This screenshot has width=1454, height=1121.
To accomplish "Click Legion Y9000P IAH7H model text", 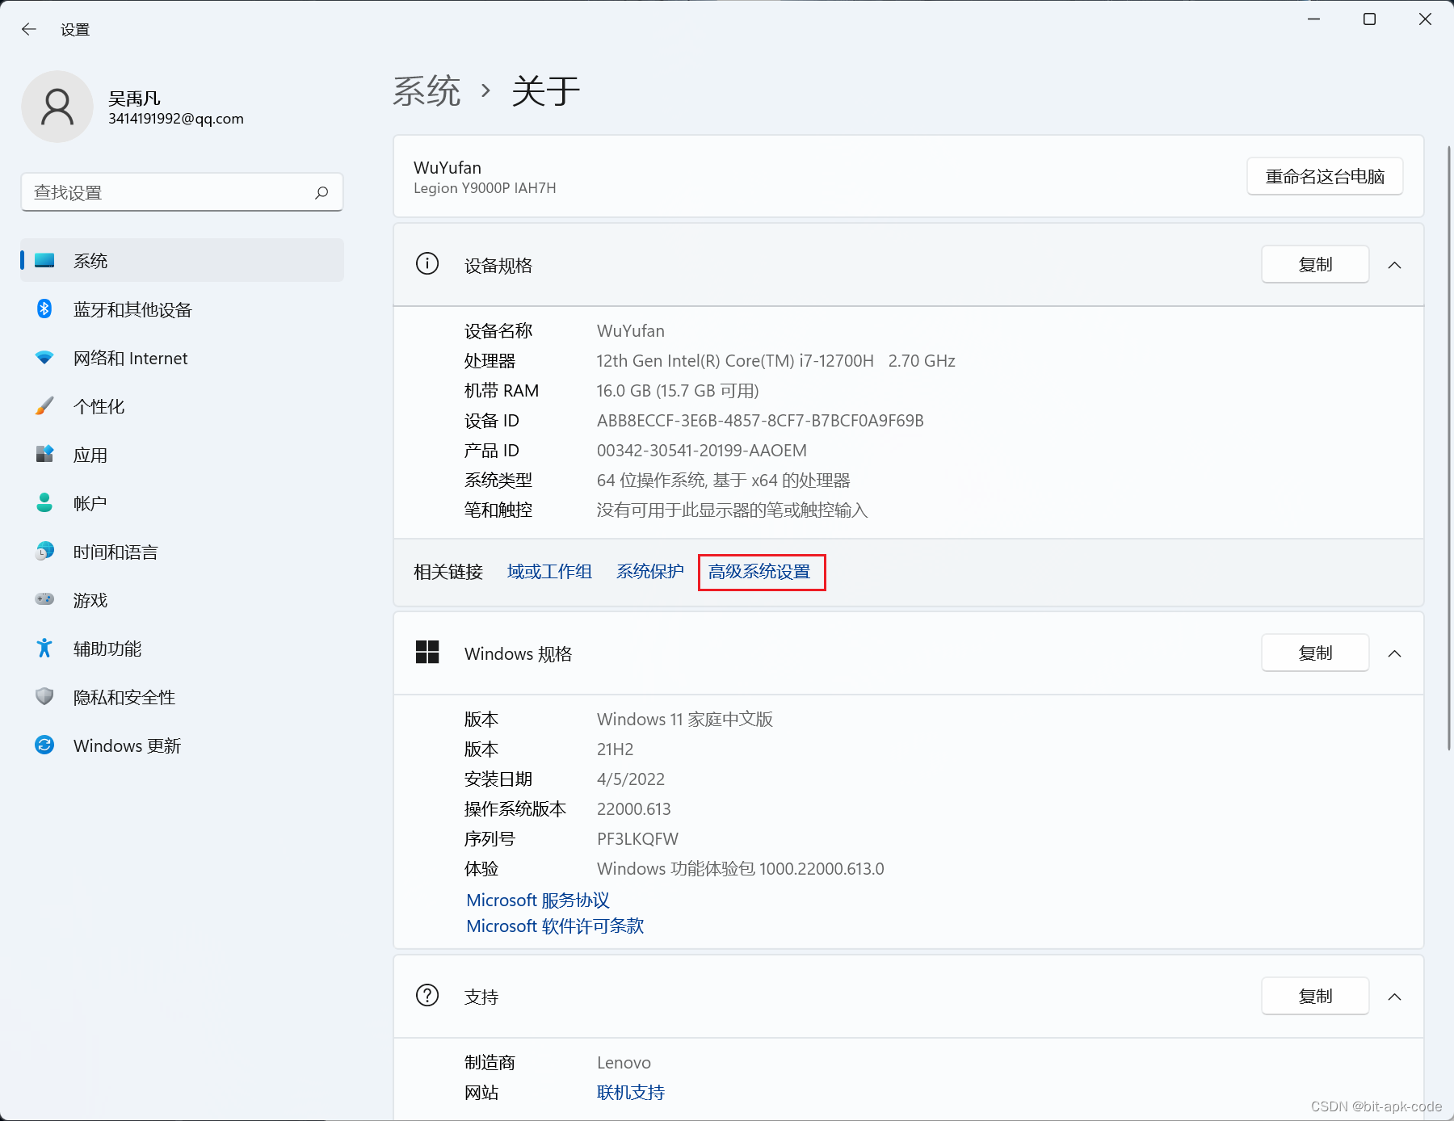I will click(485, 187).
